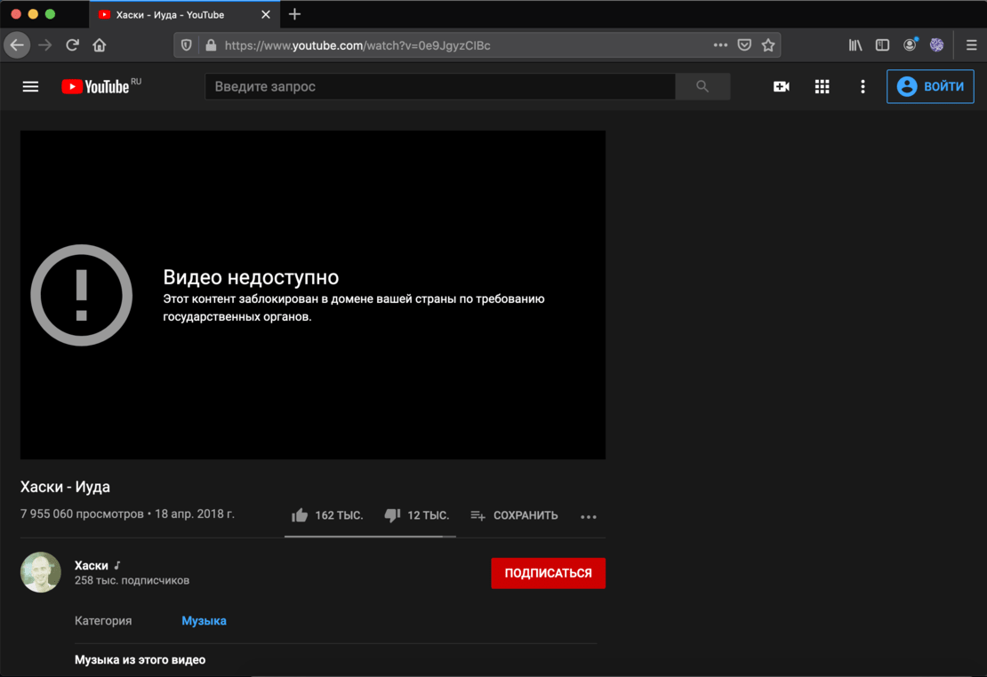The image size is (987, 677).
Task: Open page actions three-dot menu in address bar
Action: point(721,45)
